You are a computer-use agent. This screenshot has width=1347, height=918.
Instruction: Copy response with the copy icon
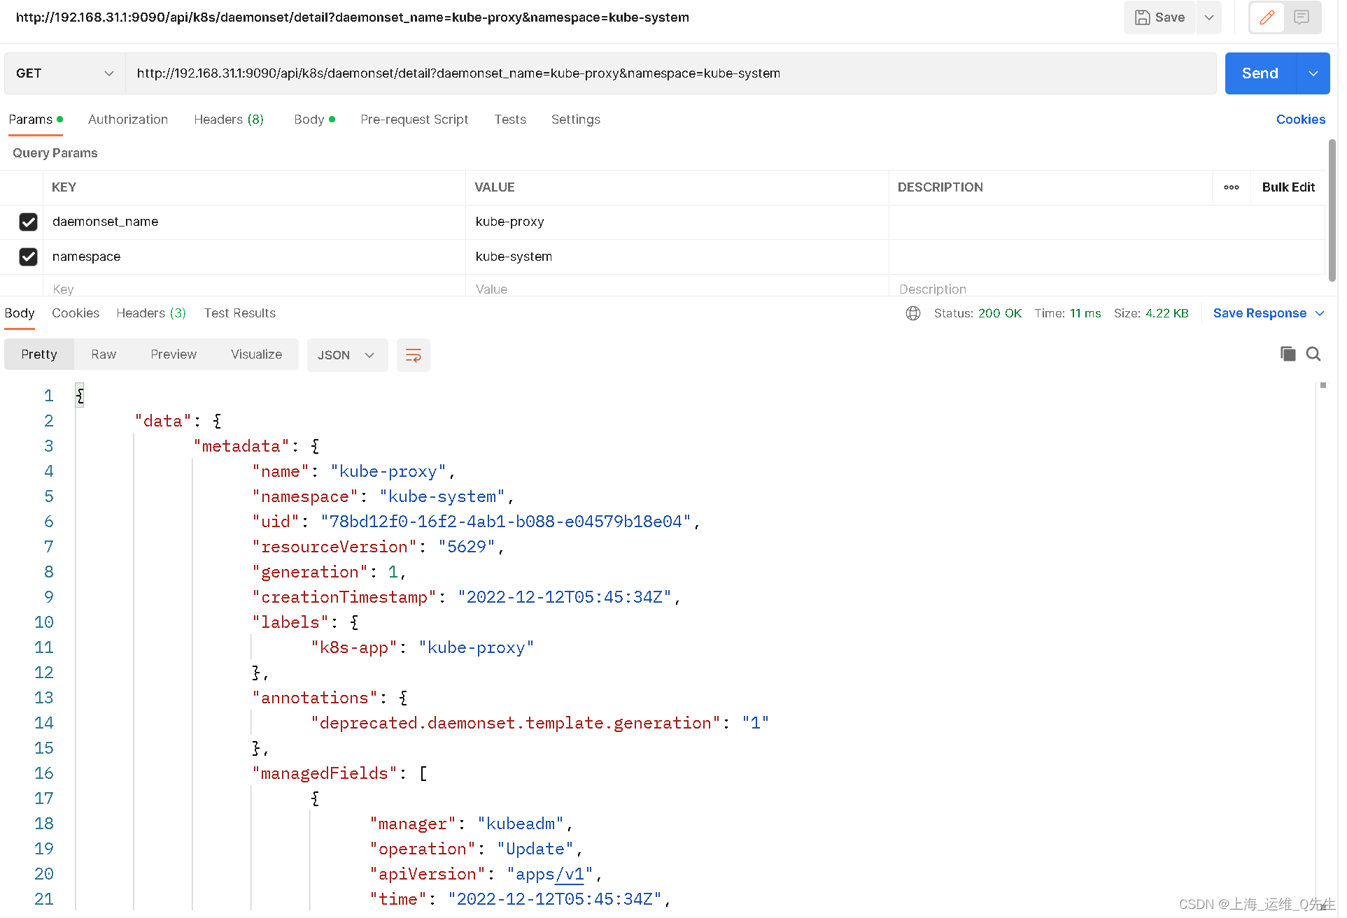(x=1288, y=354)
